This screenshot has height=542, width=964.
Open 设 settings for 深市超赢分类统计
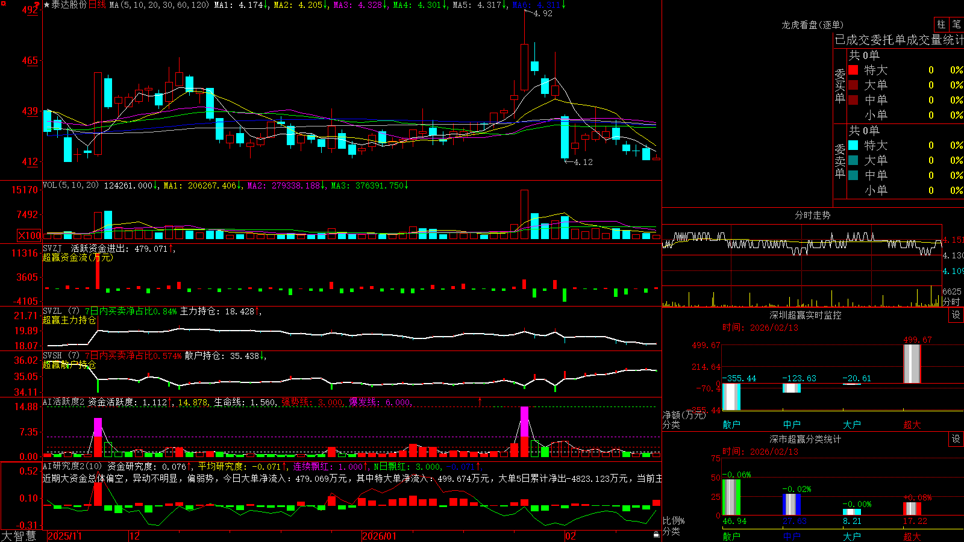click(x=956, y=439)
